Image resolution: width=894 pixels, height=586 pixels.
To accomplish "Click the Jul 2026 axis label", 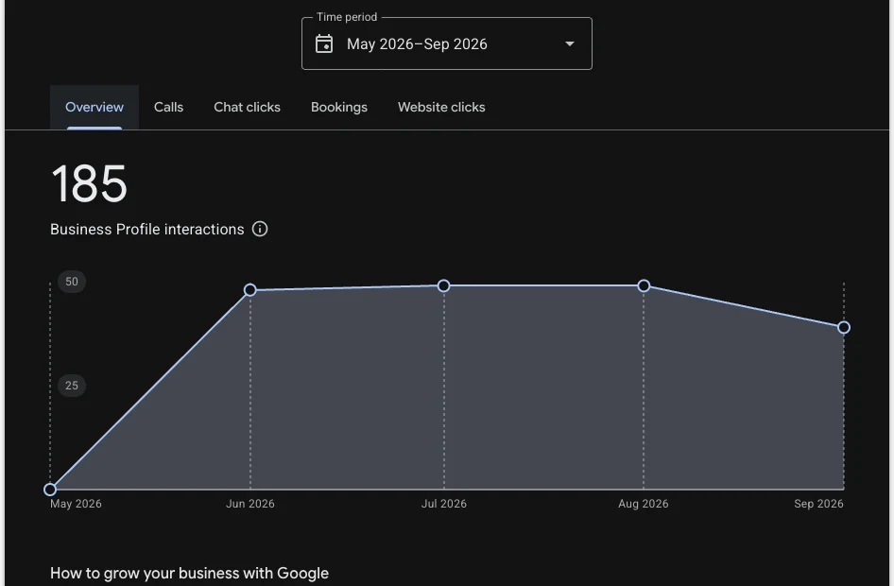I will [x=443, y=504].
